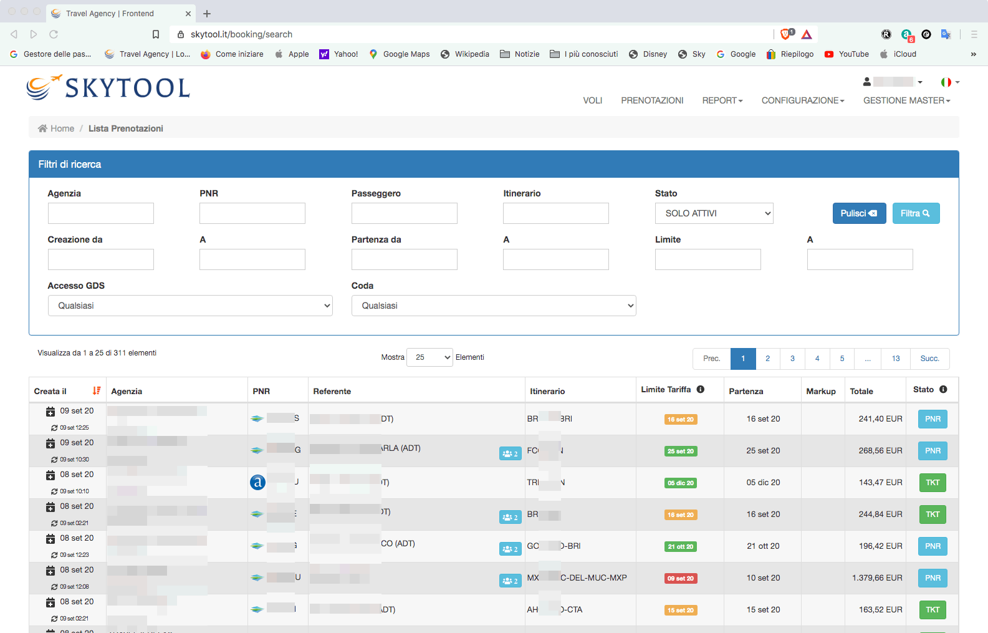Change Mostra elements per page dropdown

pyautogui.click(x=429, y=357)
